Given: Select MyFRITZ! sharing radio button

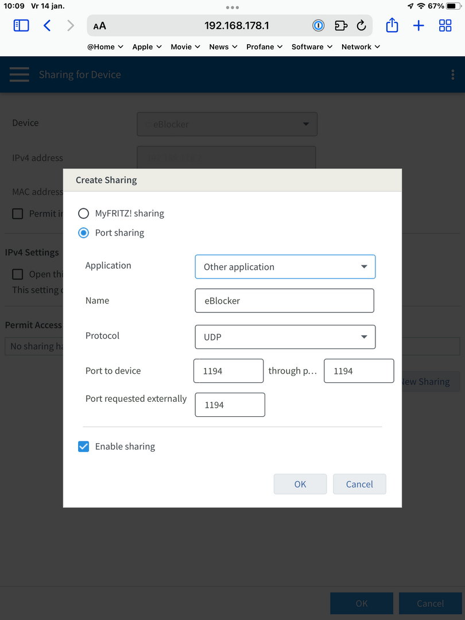Looking at the screenshot, I should [83, 214].
